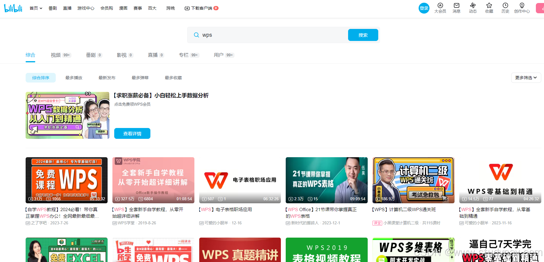
Task: Click the download client icon 下载客户端
Action: [x=187, y=8]
